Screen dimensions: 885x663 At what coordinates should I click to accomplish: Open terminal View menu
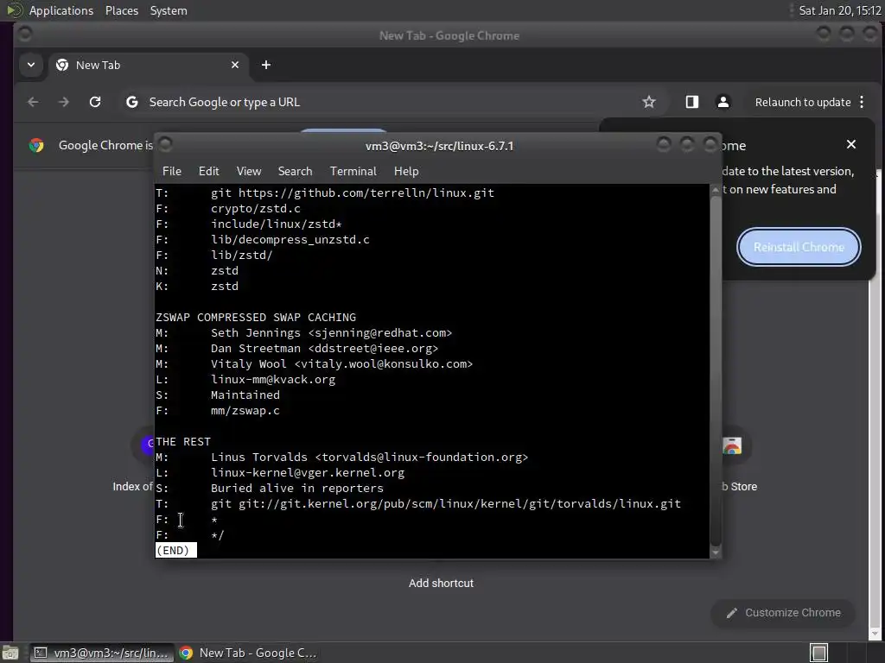[248, 171]
